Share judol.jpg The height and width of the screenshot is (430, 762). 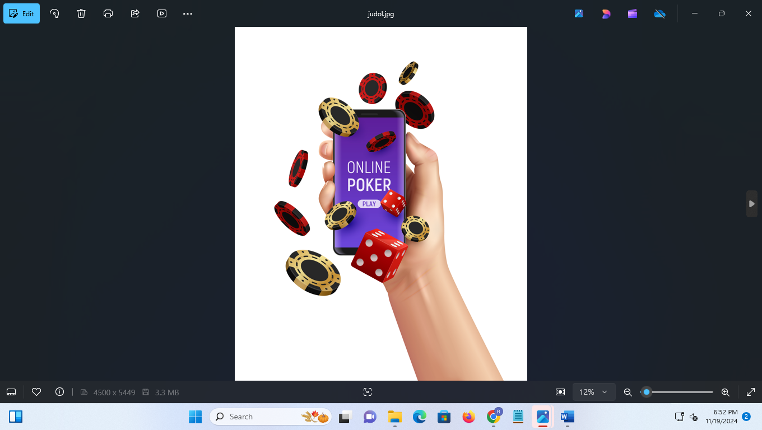click(134, 13)
